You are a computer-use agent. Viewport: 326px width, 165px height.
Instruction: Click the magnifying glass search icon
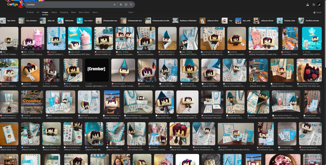(131, 5)
